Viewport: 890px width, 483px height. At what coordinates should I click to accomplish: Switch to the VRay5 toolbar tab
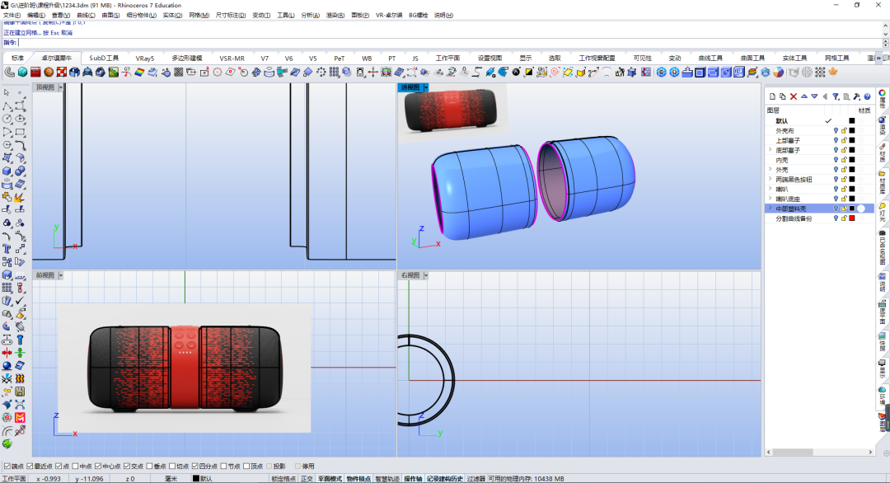[145, 58]
